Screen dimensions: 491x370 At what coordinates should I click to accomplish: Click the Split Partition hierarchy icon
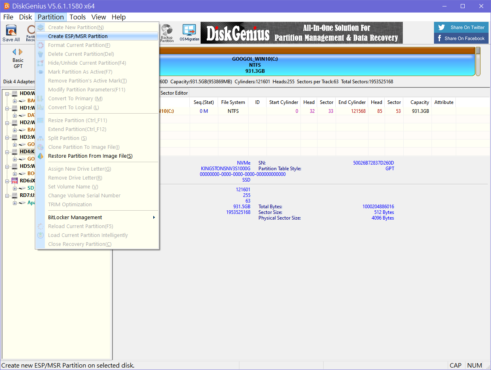(x=40, y=138)
